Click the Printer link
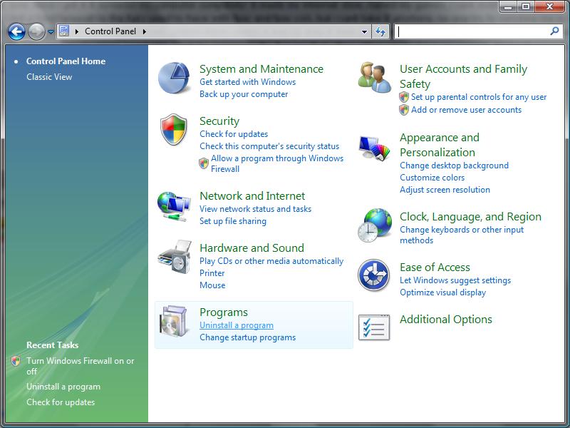Viewport: 570px width, 428px height. pyautogui.click(x=212, y=273)
